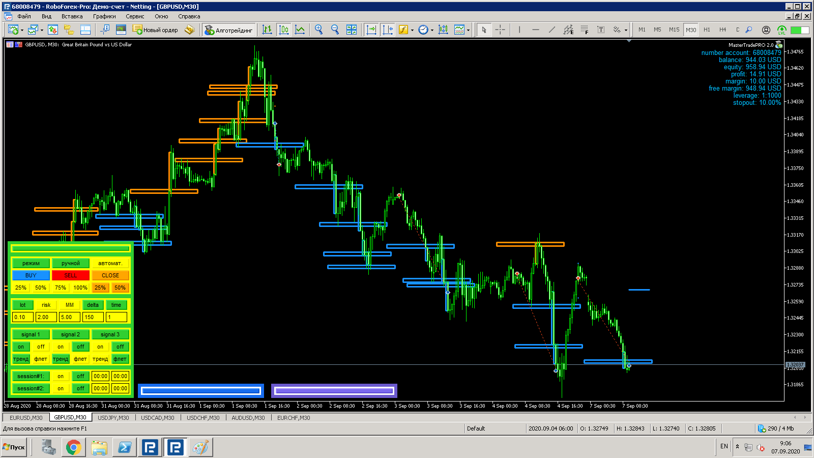Image resolution: width=814 pixels, height=458 pixels.
Task: Toggle the Data Window crosshair-info icon
Action: pos(104,30)
